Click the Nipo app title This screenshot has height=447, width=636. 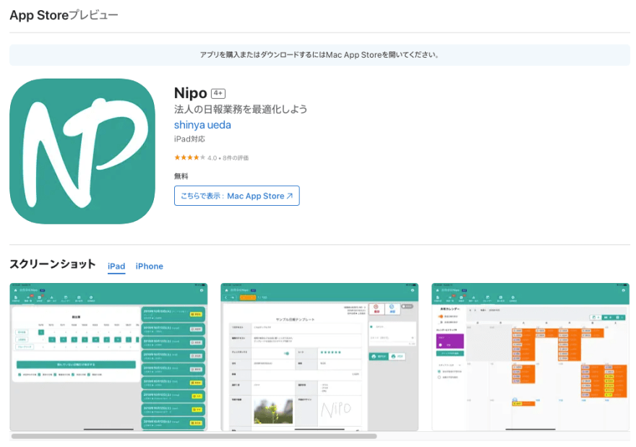coord(191,93)
